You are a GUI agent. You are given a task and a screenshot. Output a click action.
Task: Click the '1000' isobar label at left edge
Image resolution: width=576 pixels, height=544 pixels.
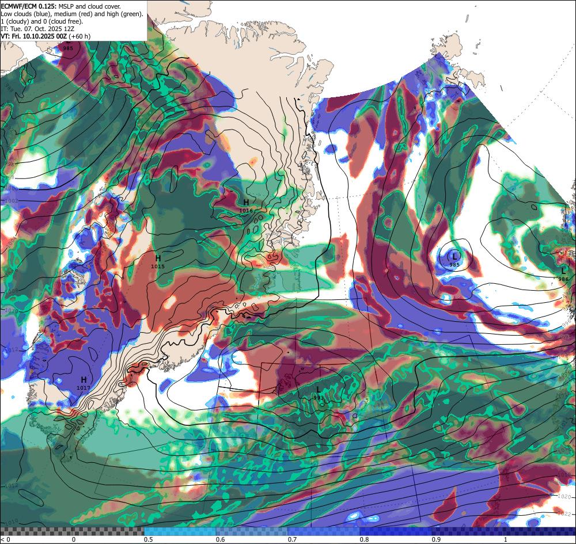(x=12, y=188)
